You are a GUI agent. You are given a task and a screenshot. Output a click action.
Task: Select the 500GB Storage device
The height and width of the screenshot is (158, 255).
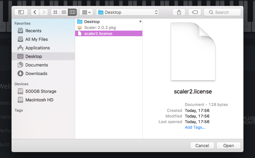(x=43, y=92)
